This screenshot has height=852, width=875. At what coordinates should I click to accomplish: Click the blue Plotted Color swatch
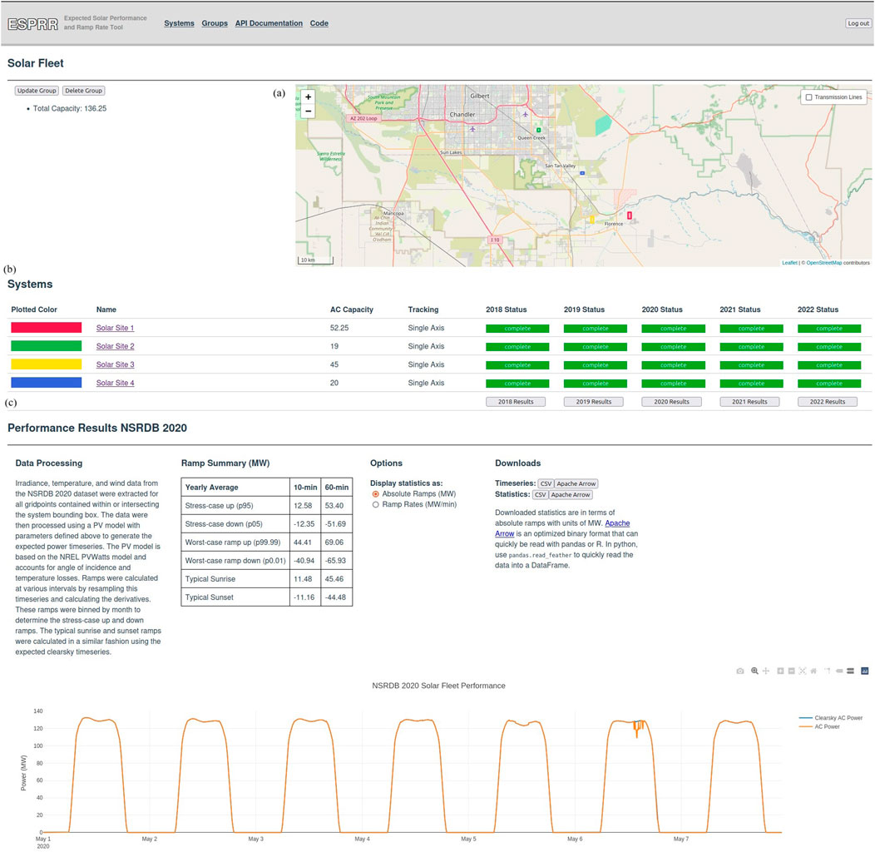click(47, 383)
